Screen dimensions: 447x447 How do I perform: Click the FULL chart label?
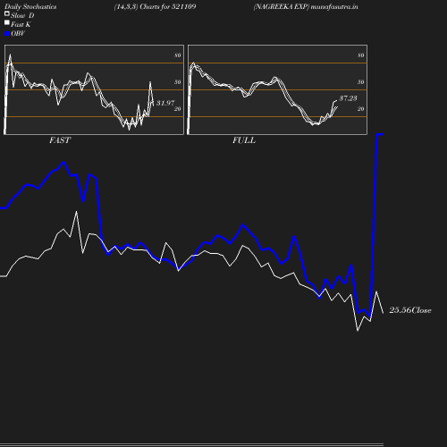click(244, 140)
